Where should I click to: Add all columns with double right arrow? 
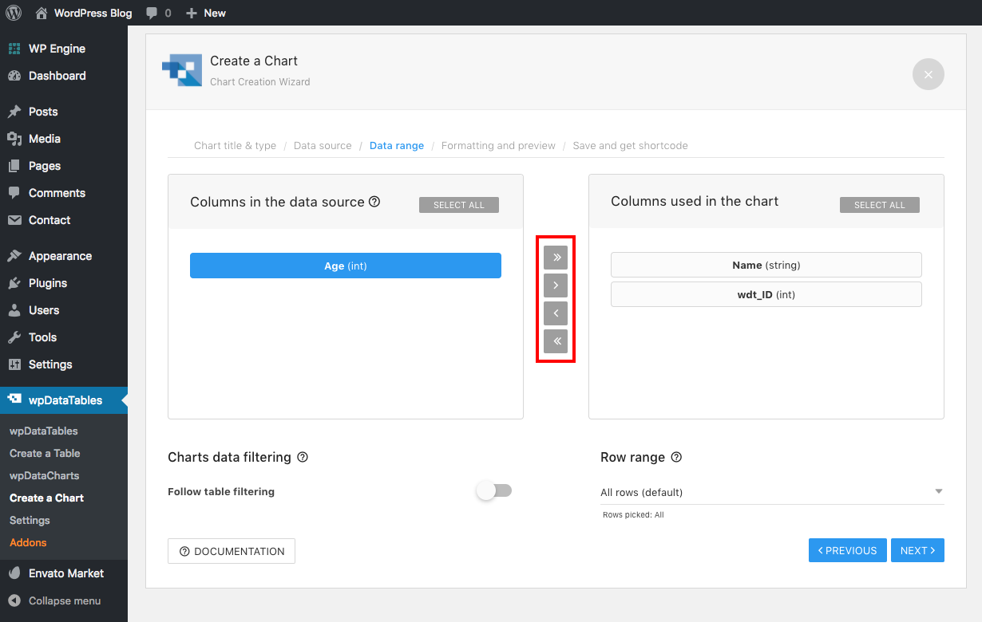coord(556,257)
